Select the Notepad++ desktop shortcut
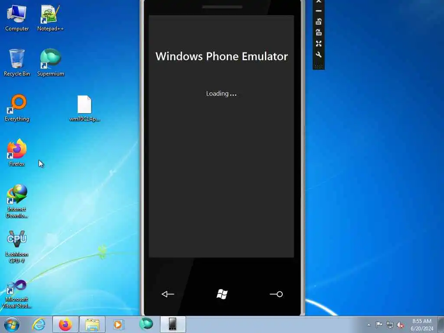The height and width of the screenshot is (333, 444). tap(50, 18)
